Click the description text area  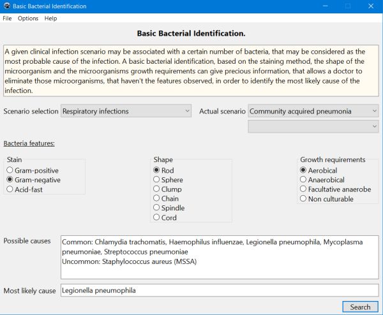coord(191,71)
